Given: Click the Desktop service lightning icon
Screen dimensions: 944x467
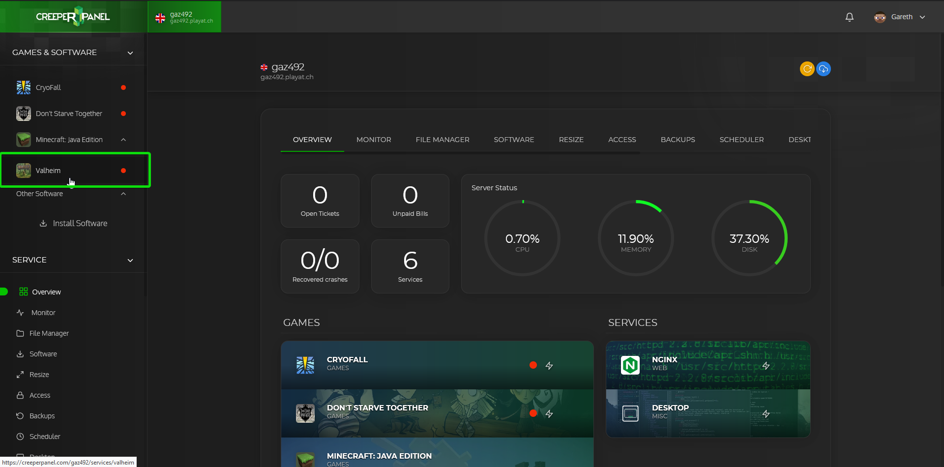Looking at the screenshot, I should [766, 413].
